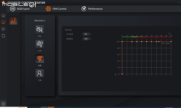The width and height of the screenshot is (181, 108).
Task: Select the manual fan mode user icon
Action: click(x=40, y=73)
